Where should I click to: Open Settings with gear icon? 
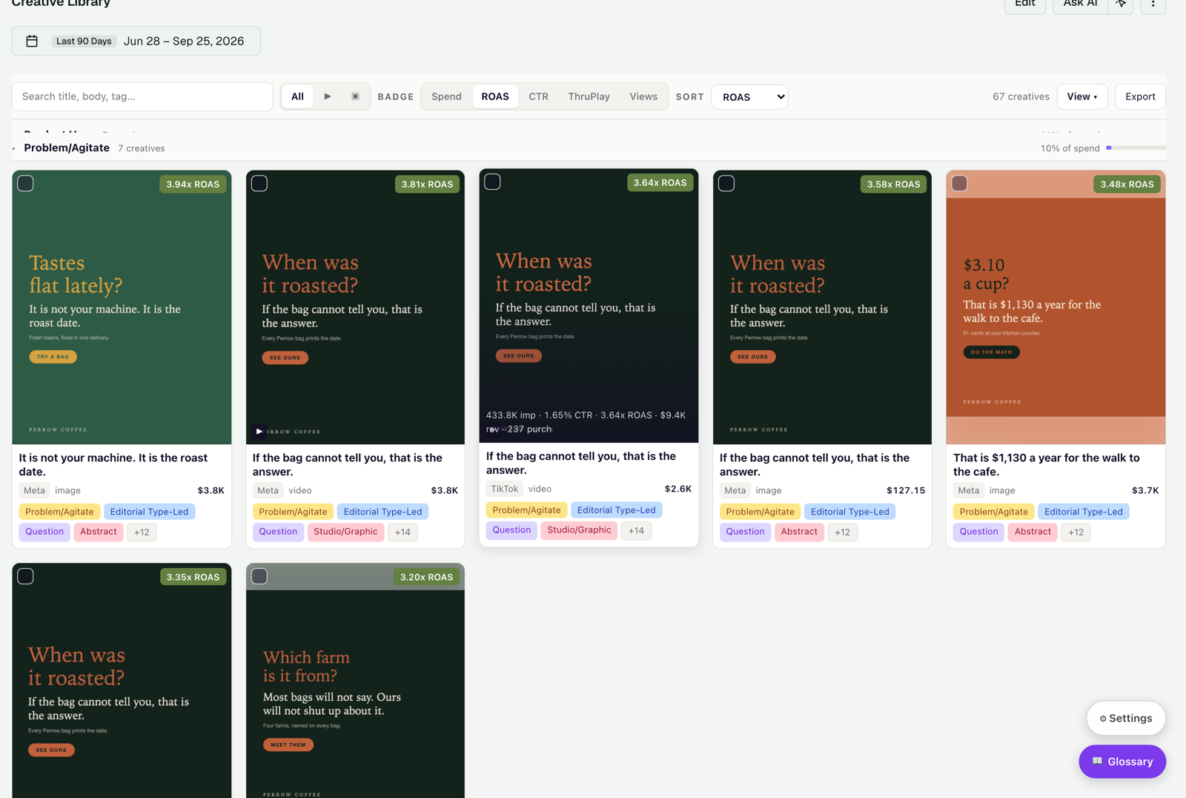pyautogui.click(x=1126, y=718)
